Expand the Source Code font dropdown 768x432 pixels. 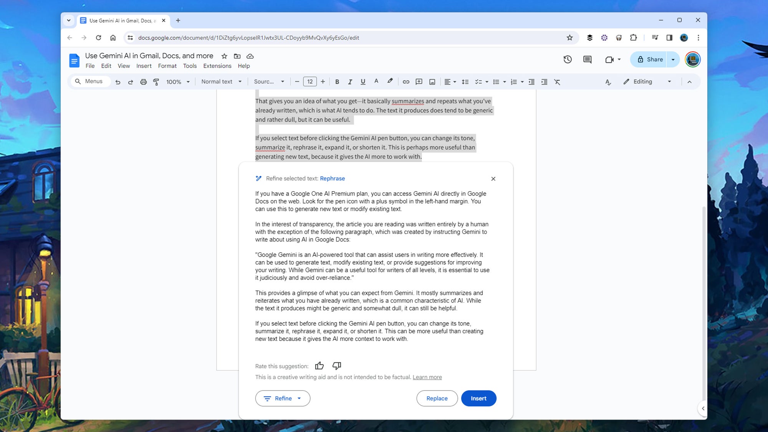click(x=282, y=82)
